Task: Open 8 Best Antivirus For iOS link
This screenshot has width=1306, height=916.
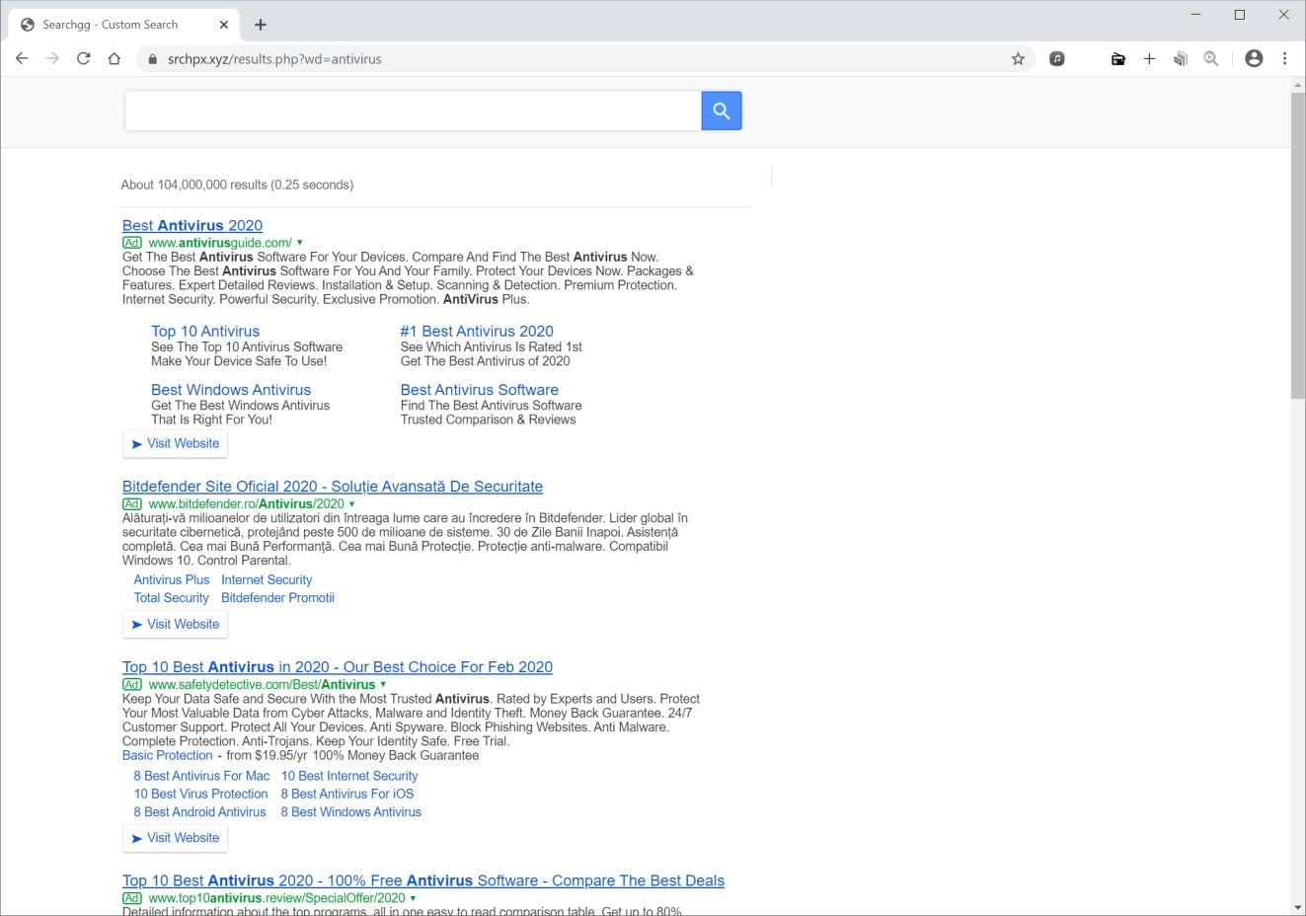Action: tap(347, 795)
